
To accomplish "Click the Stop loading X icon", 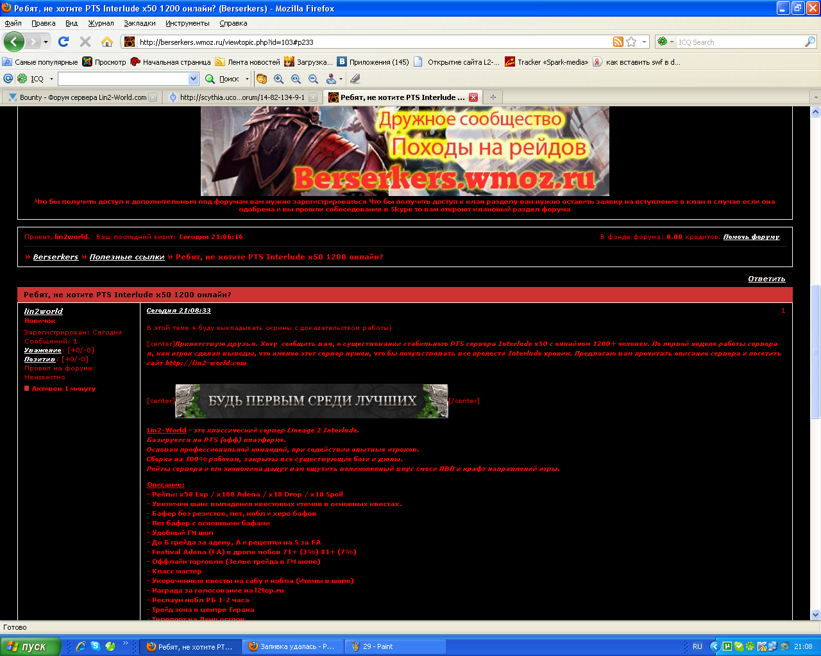I will coord(85,42).
